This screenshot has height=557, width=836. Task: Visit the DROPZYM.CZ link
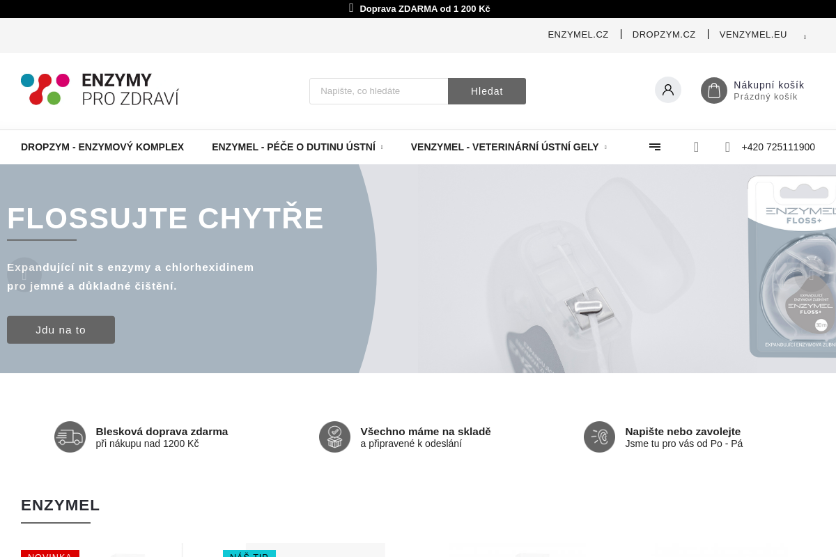(663, 35)
